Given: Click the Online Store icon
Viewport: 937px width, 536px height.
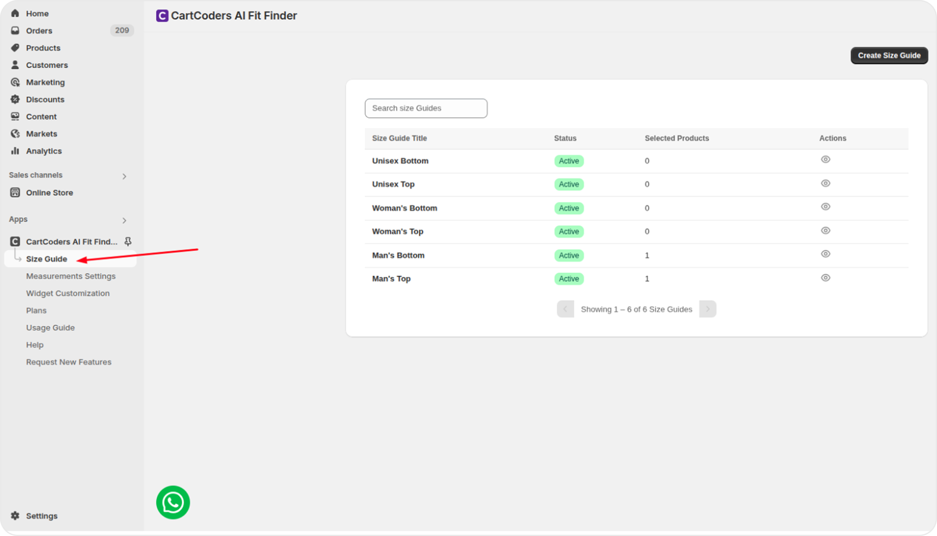Looking at the screenshot, I should click(x=15, y=193).
